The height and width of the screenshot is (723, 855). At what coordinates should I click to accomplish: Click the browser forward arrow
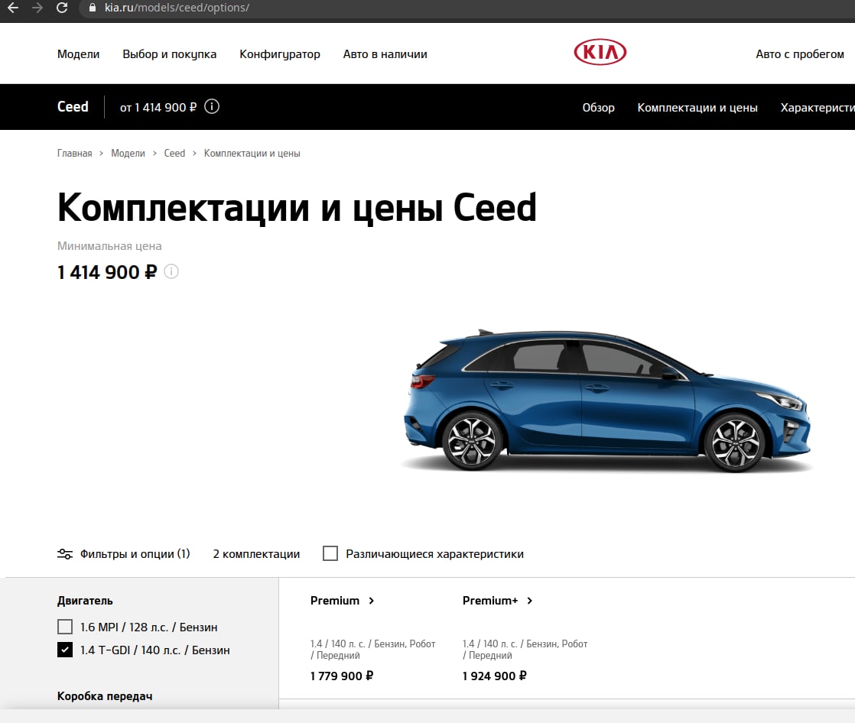pos(37,8)
